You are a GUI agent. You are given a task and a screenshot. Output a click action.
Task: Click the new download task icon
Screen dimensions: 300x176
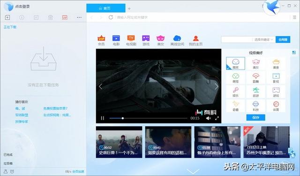tap(7, 17)
